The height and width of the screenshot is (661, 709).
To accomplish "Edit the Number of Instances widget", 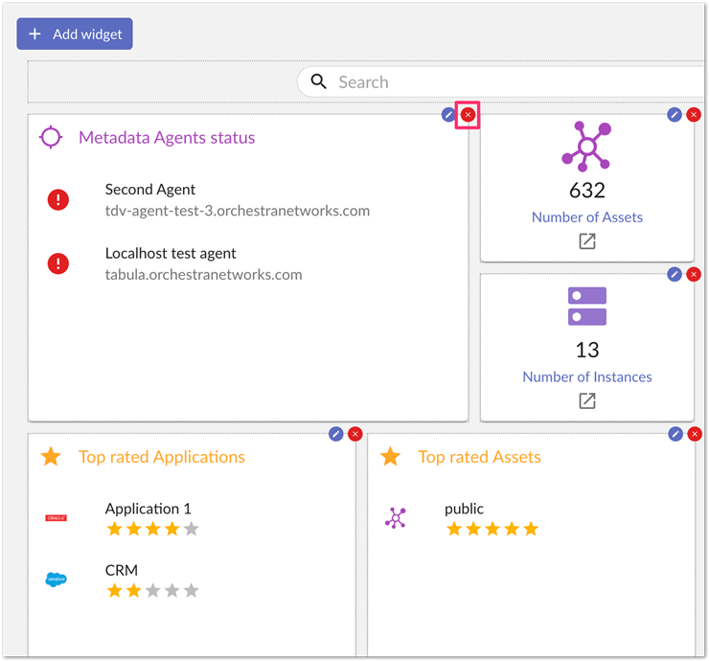I will click(x=675, y=274).
